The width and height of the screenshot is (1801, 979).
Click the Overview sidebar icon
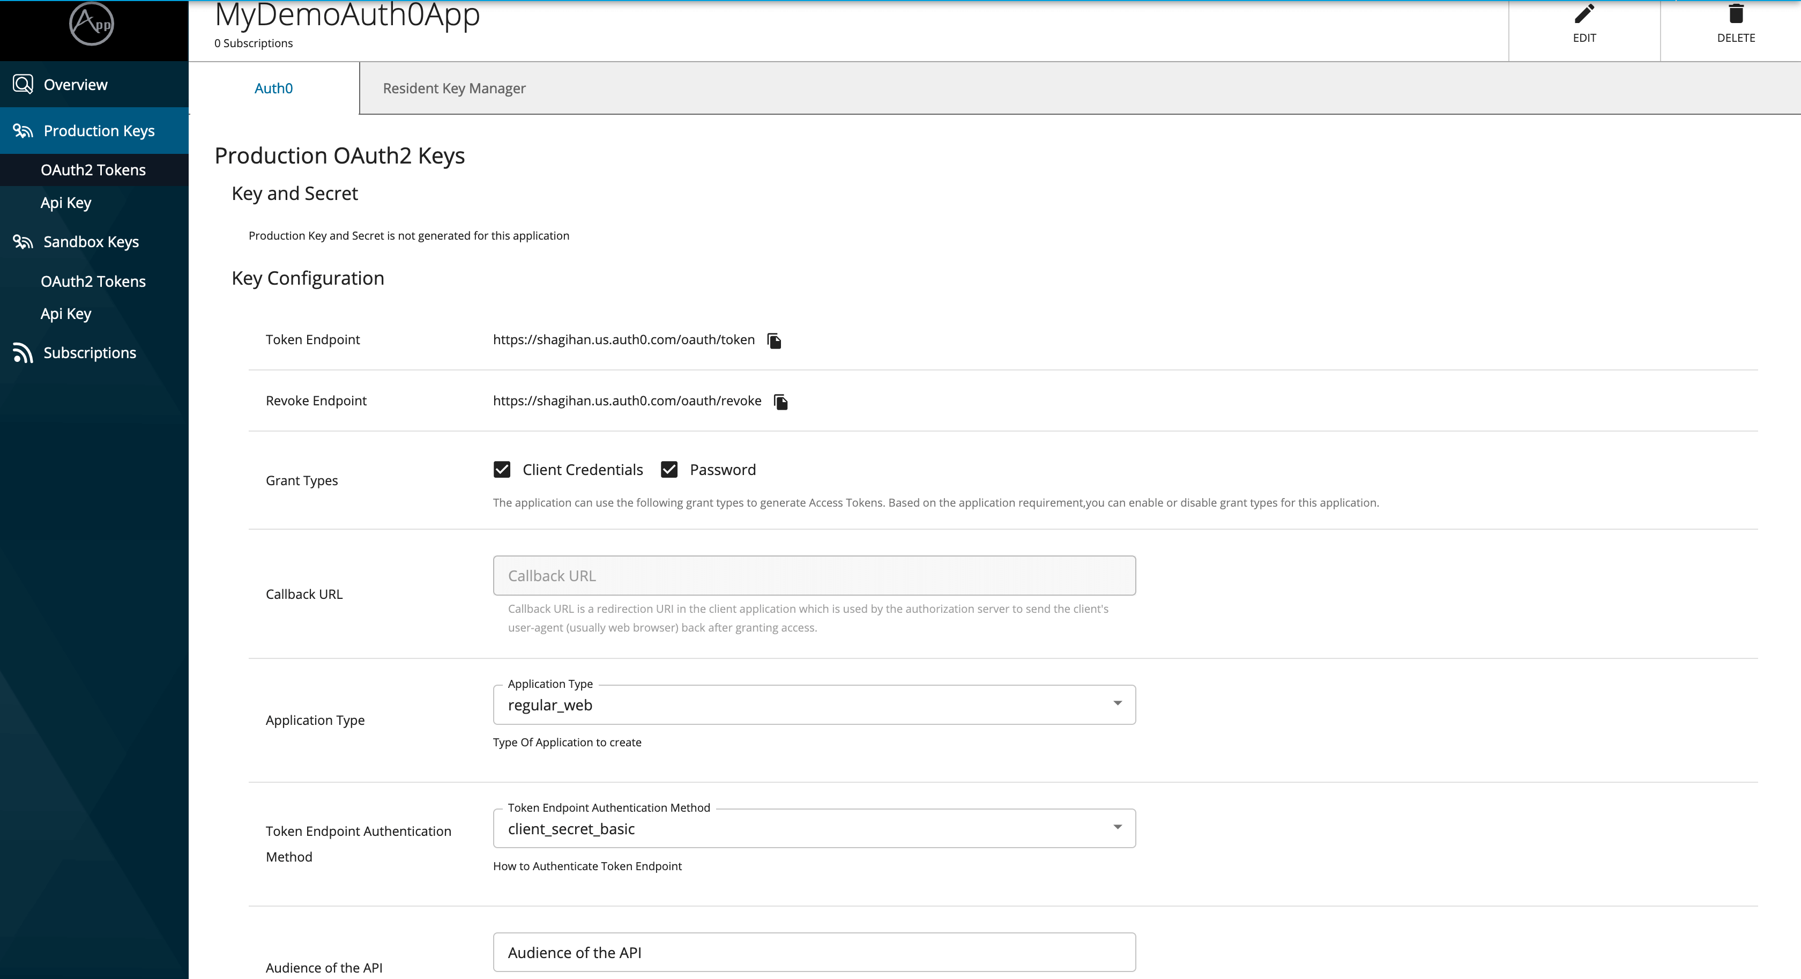coord(23,85)
